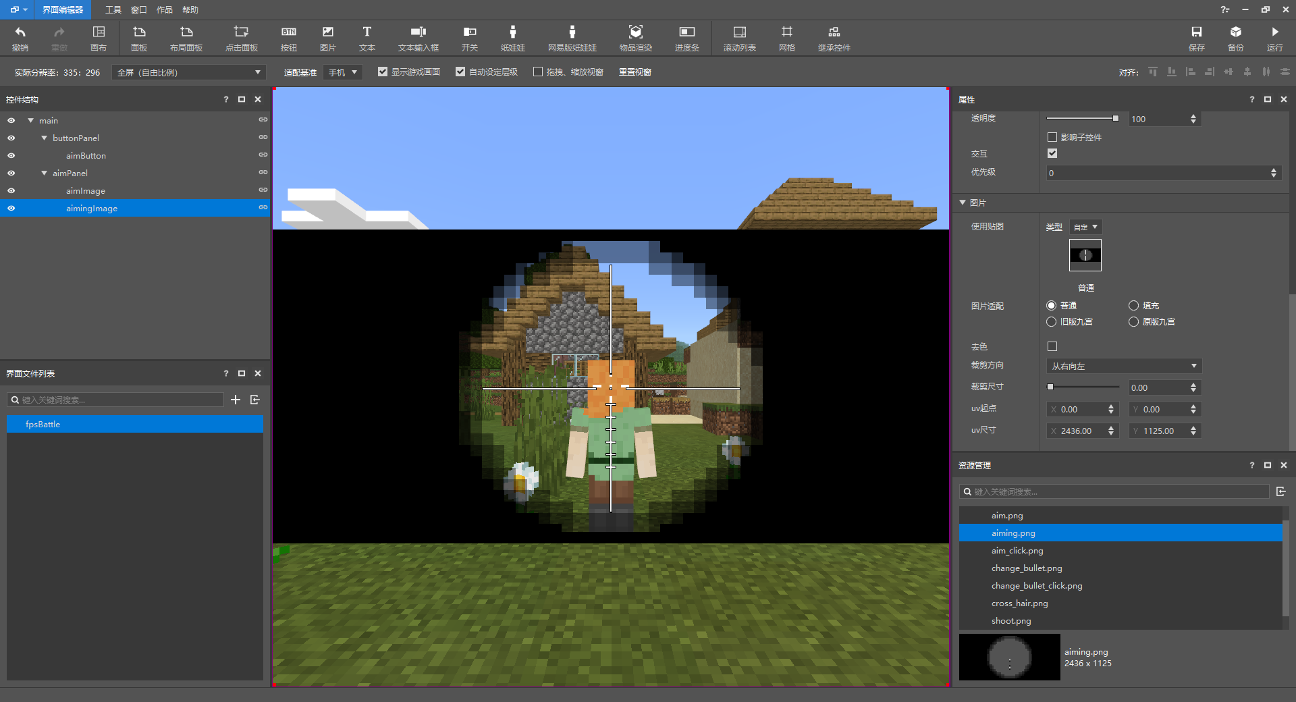Select 旧版九宫 radio option
Viewport: 1296px width, 702px height.
click(1052, 322)
